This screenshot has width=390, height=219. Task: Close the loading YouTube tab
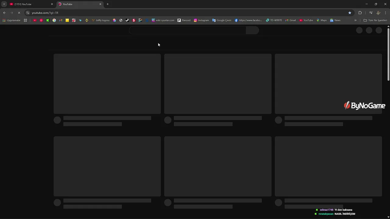(100, 4)
